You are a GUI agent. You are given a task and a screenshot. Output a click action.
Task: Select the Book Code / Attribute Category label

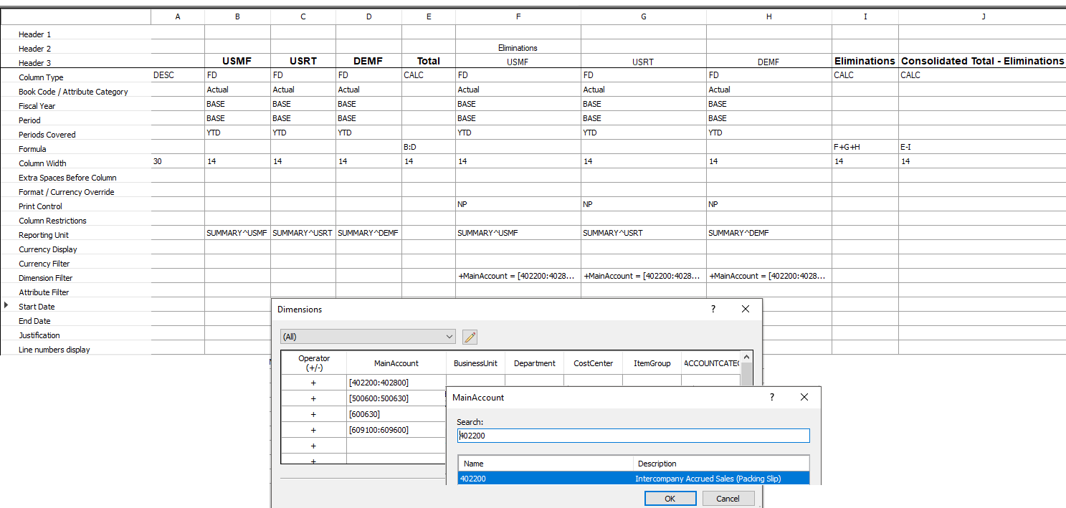pos(73,92)
